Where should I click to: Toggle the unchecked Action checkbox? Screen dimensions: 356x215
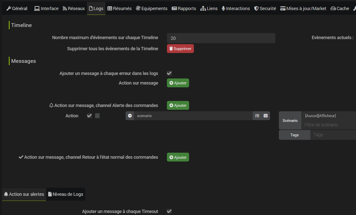click(x=97, y=116)
